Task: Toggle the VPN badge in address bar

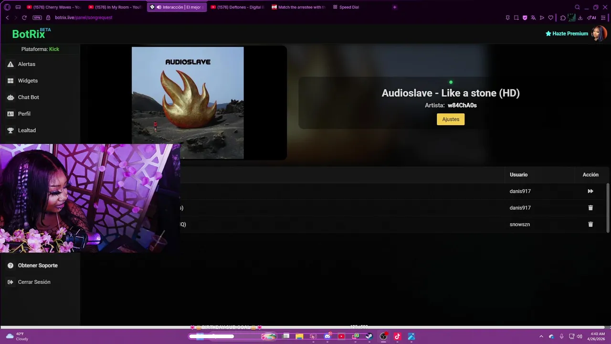Action: pyautogui.click(x=37, y=18)
